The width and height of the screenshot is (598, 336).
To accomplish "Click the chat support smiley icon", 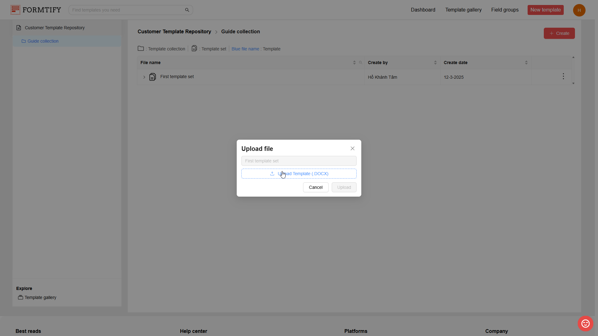I will point(585,324).
